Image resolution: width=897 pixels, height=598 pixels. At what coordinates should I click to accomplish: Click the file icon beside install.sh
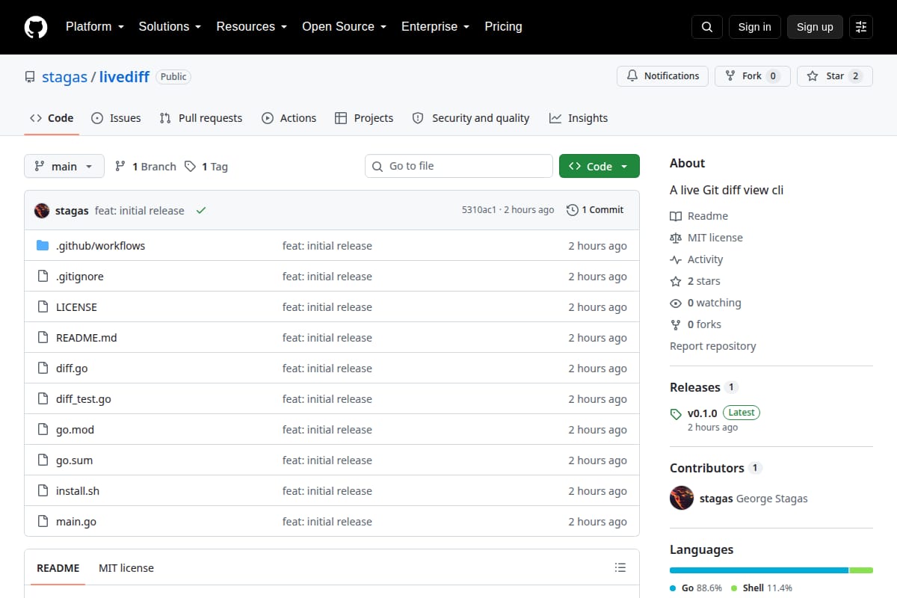(43, 491)
